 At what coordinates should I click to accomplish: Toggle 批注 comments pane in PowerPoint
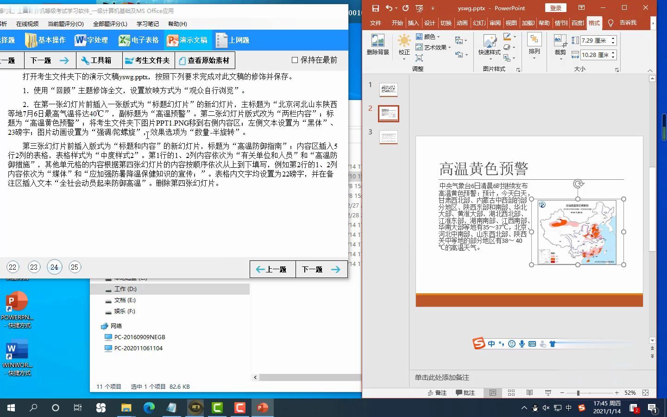(x=466, y=392)
